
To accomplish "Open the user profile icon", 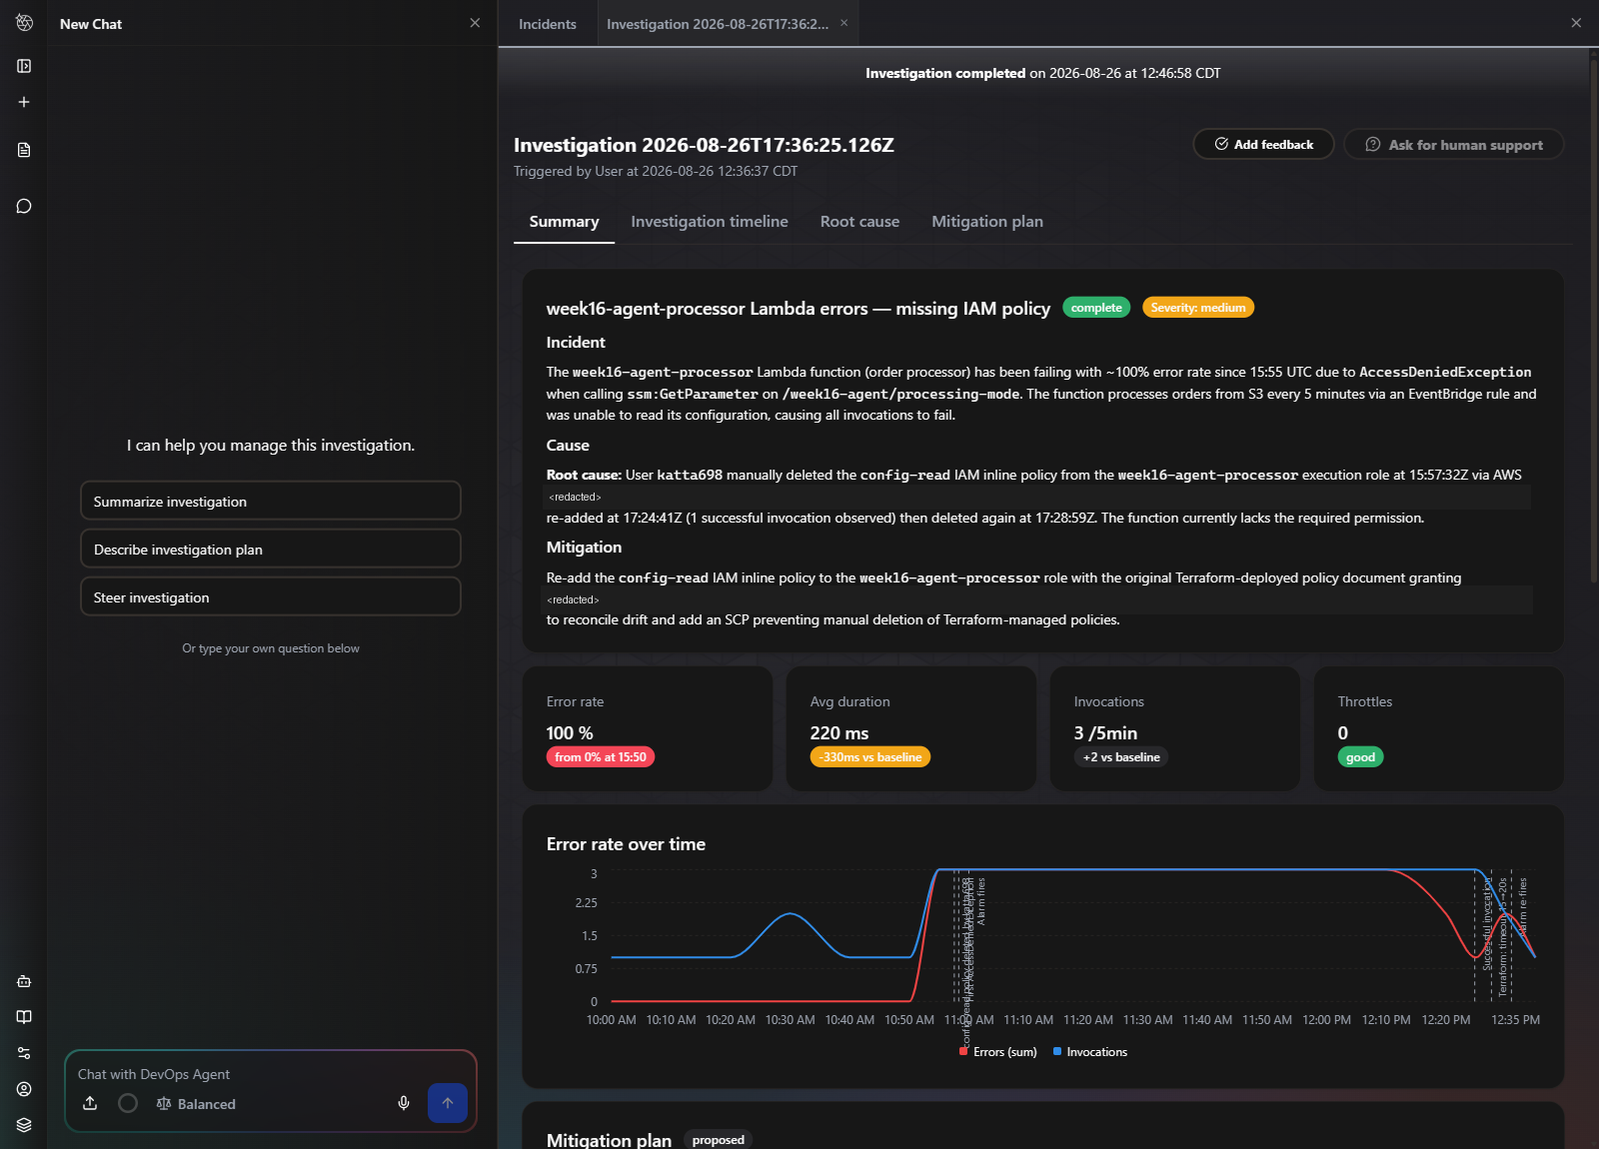I will (x=24, y=1089).
